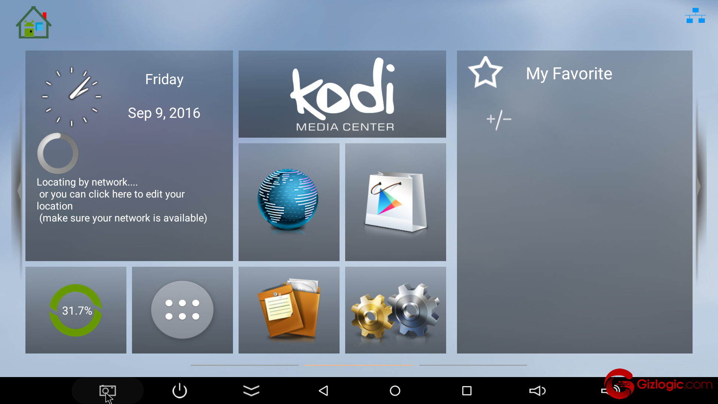Launch the internet browser globe

point(288,201)
